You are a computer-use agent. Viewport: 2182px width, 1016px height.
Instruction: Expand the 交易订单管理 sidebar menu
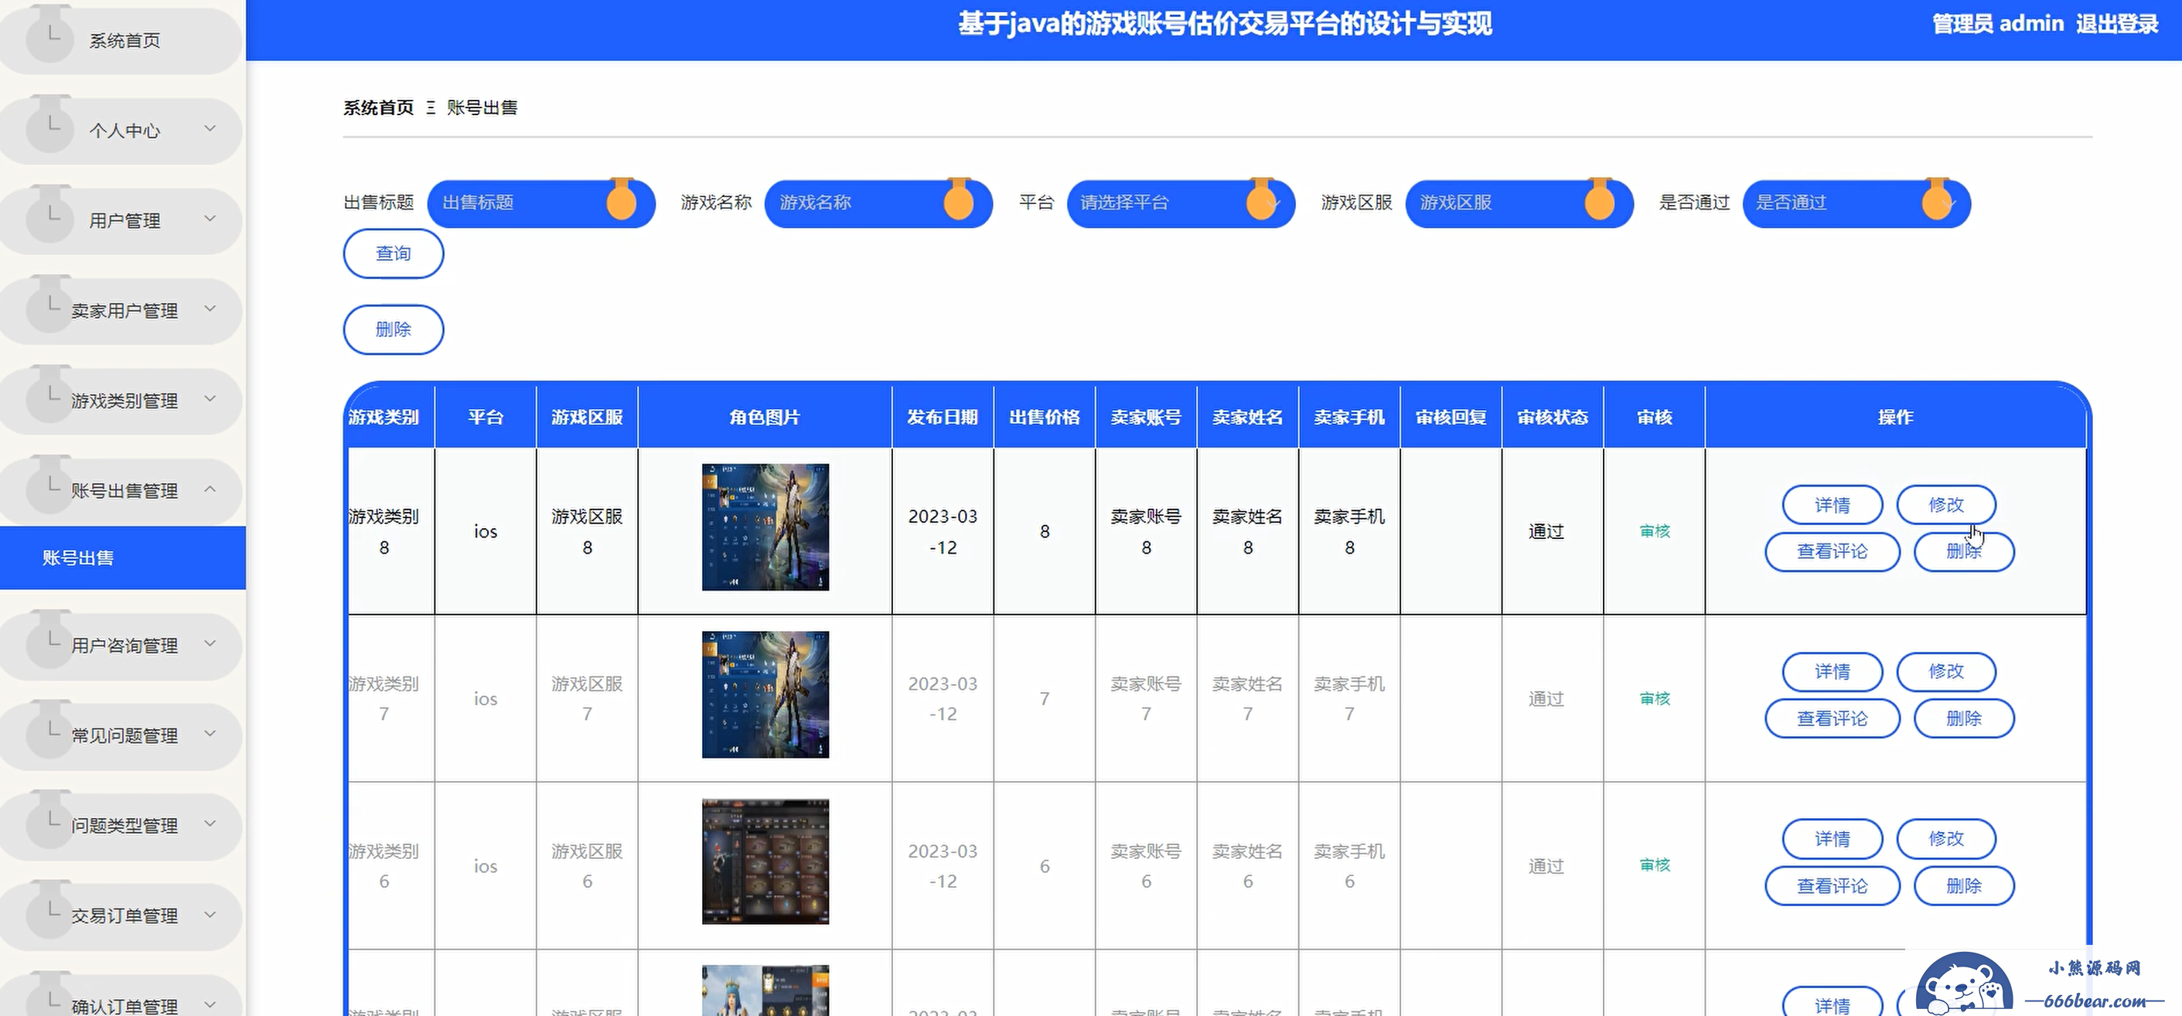pos(121,915)
